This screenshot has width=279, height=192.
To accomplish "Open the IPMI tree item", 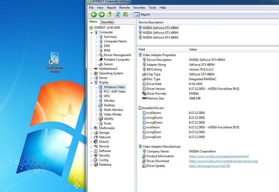I will point(107,50).
